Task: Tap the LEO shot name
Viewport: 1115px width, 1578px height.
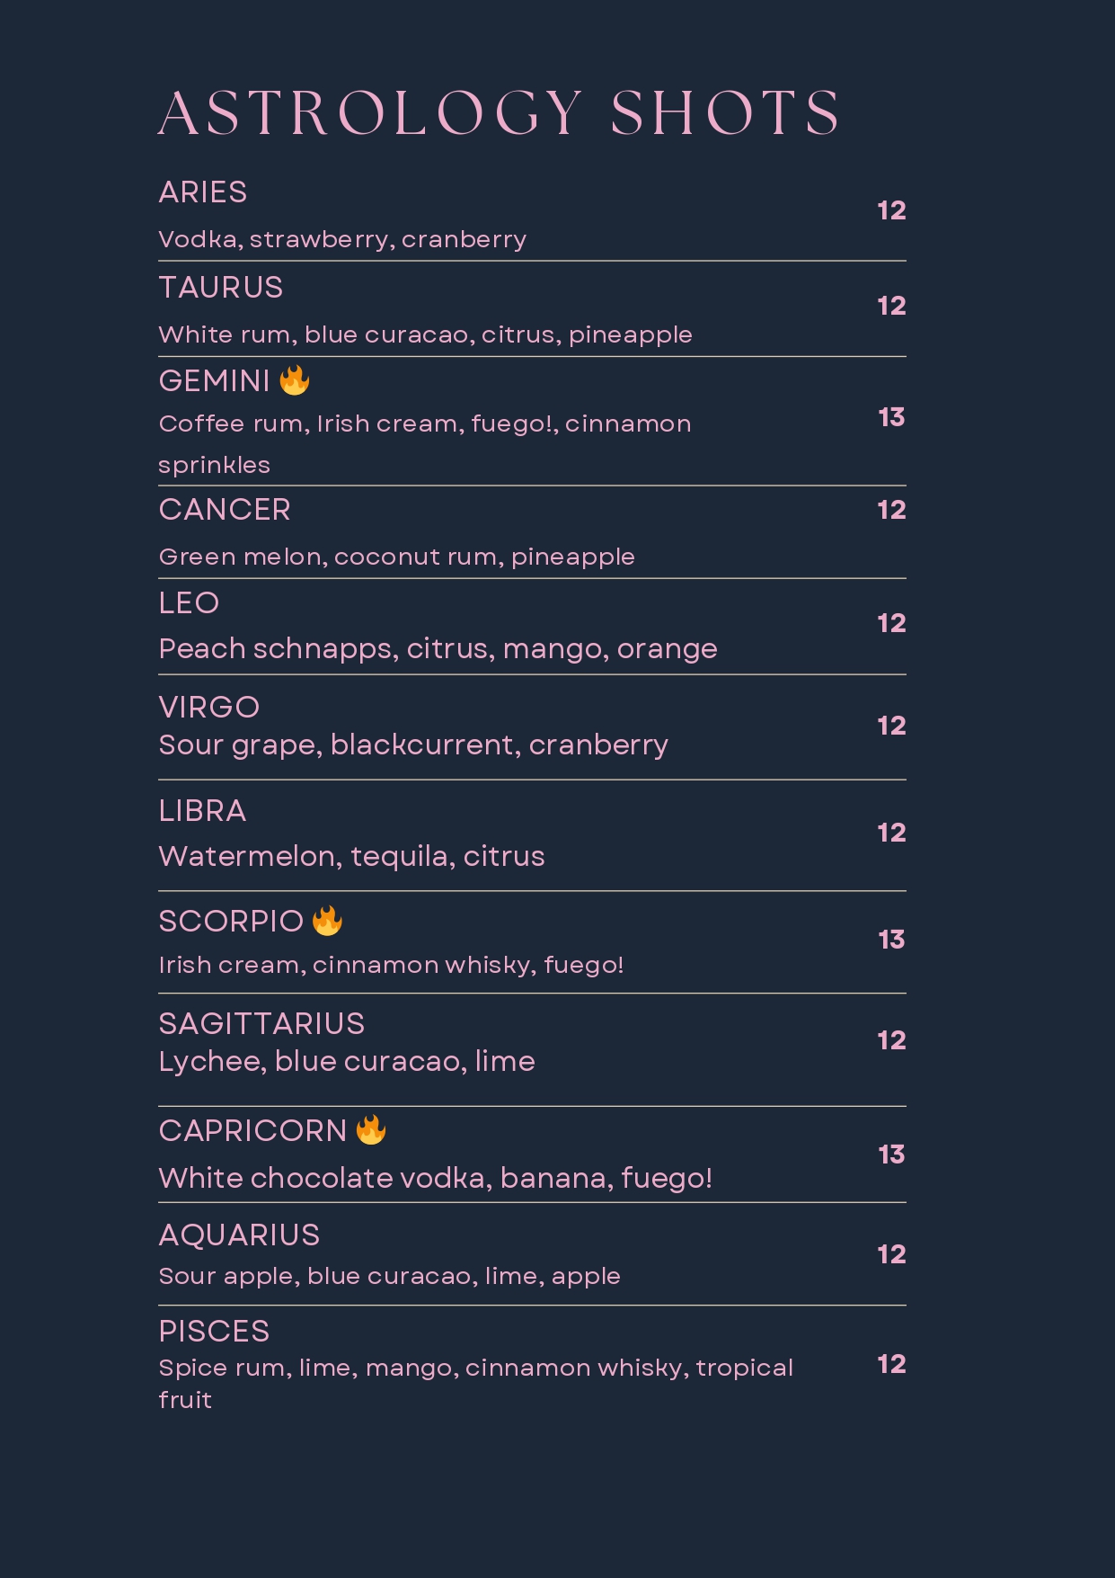Action: pos(189,603)
